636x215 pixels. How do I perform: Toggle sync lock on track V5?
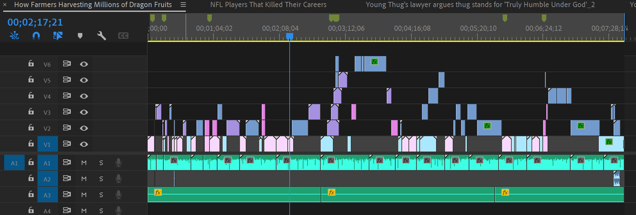click(67, 80)
